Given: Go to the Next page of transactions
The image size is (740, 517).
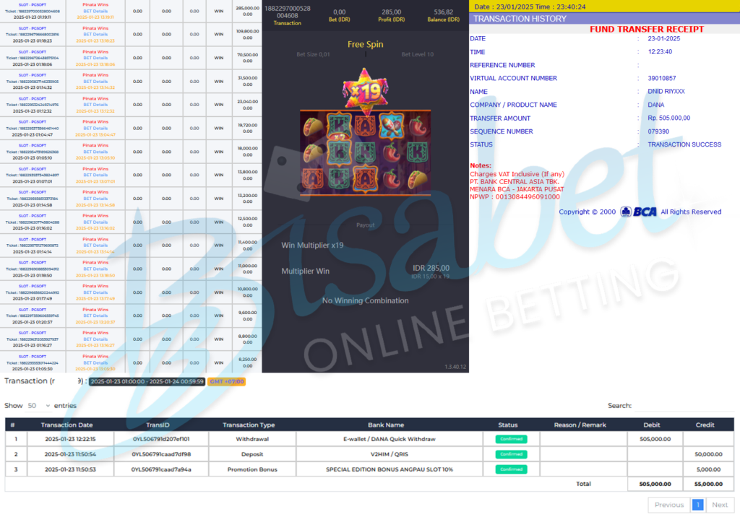Looking at the screenshot, I should [x=720, y=505].
